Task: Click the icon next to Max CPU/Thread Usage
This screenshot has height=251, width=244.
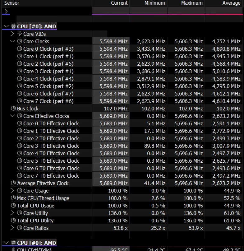Action: pyautogui.click(x=13, y=198)
